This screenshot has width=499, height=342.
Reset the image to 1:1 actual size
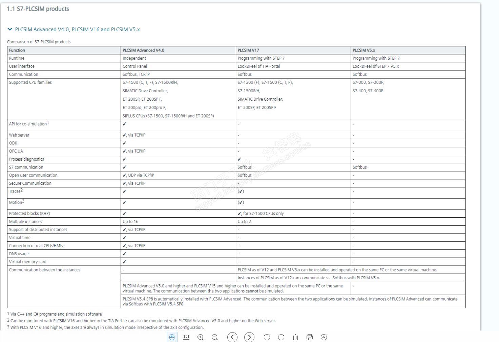pos(186,337)
